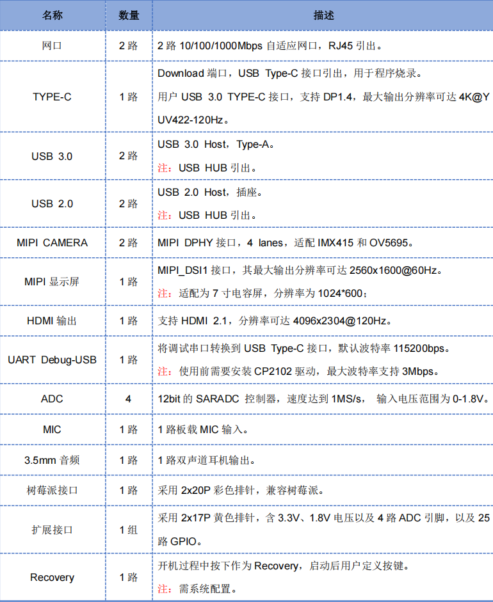Image resolution: width=493 pixels, height=602 pixels.
Task: Select the USB 3.0 name cell
Action: 53,156
